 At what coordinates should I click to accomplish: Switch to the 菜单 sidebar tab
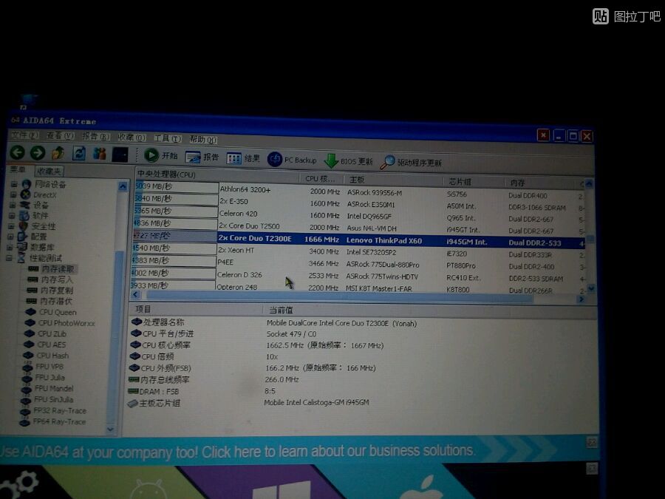click(18, 170)
